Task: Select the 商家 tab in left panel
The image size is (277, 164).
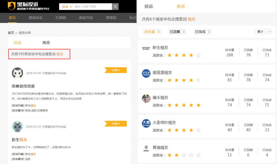Action: pyautogui.click(x=46, y=42)
